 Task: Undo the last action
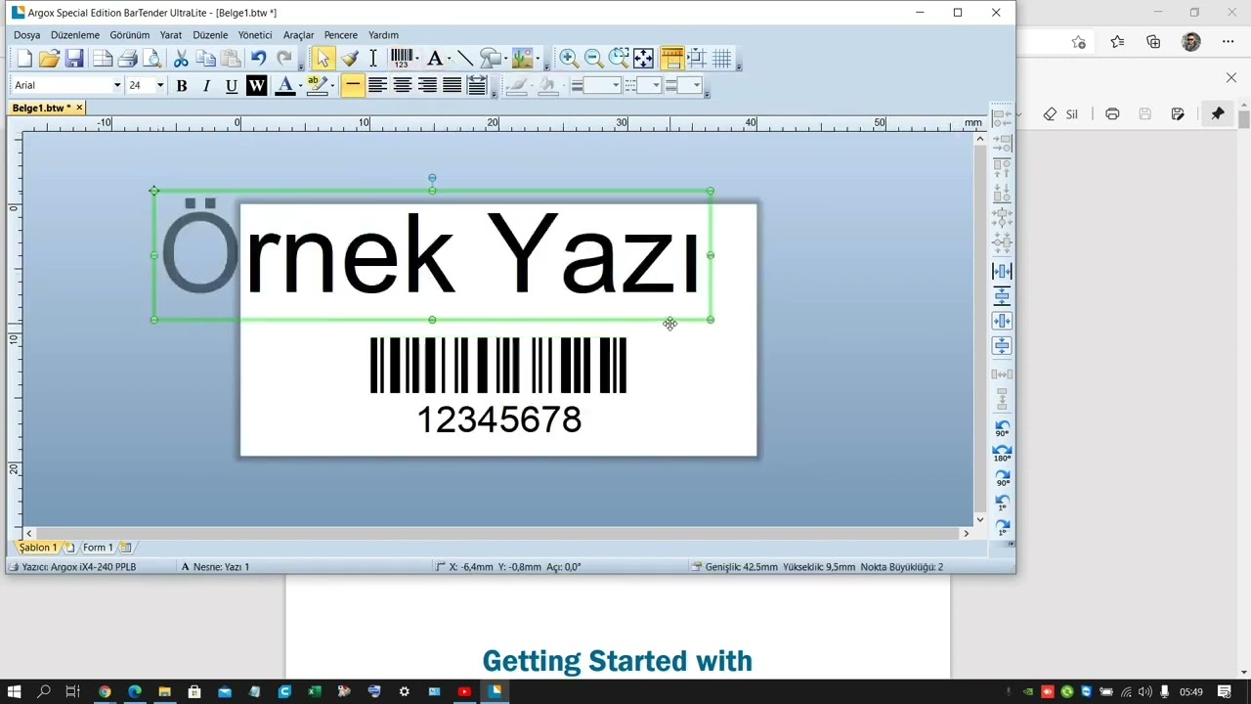click(x=258, y=59)
